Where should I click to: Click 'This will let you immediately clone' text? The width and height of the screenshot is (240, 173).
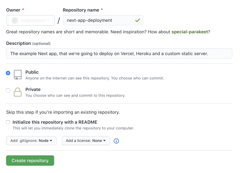pyautogui.click(x=73, y=128)
